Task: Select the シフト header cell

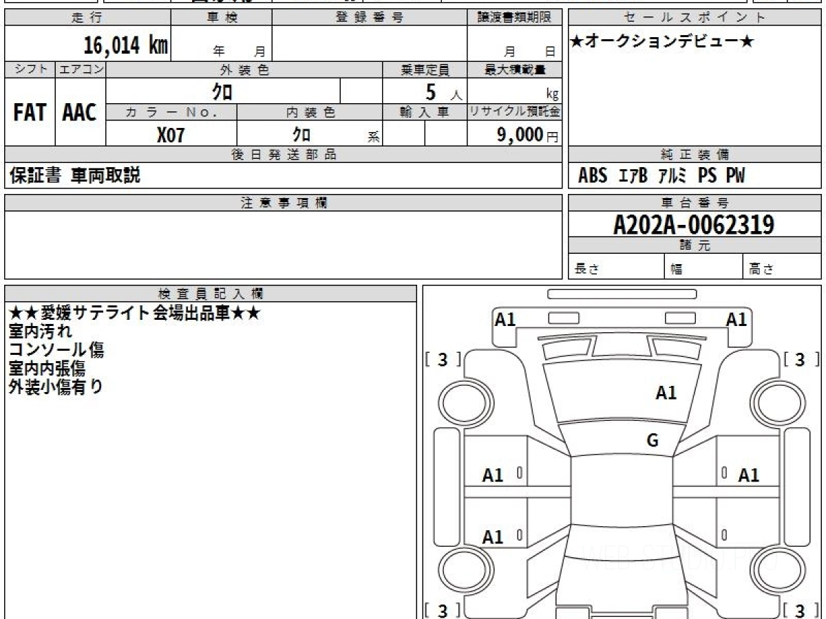Action: (x=30, y=69)
